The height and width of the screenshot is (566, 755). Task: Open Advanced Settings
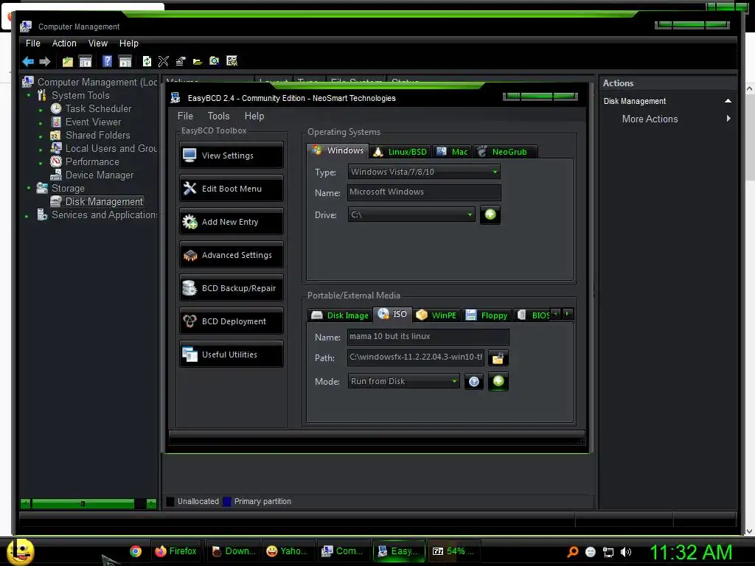[232, 254]
